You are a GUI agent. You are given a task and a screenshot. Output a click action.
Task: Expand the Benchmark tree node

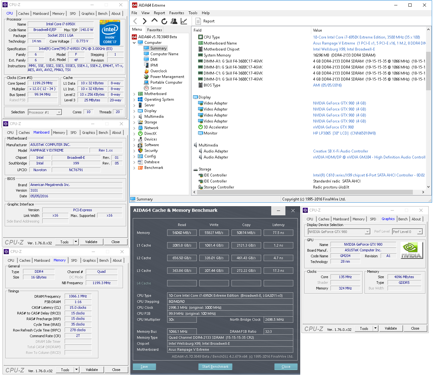coord(134,168)
